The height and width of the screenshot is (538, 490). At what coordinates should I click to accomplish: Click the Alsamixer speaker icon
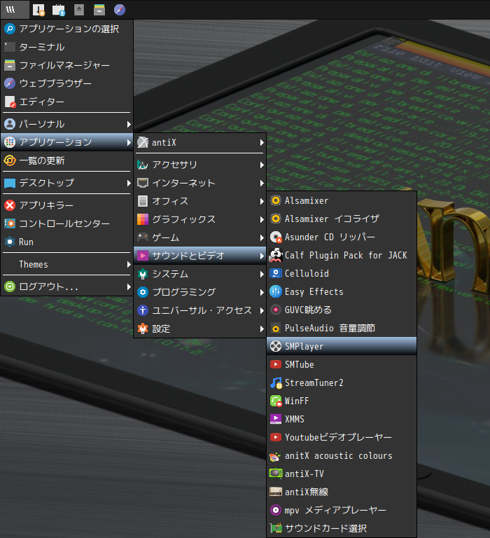pyautogui.click(x=276, y=200)
